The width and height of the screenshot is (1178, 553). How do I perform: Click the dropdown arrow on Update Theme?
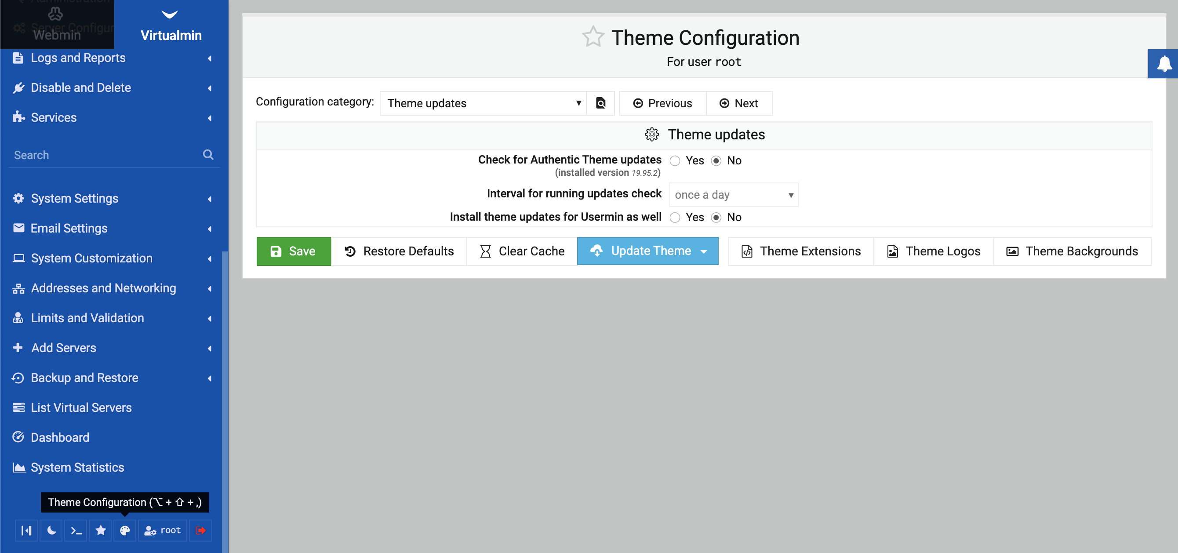pyautogui.click(x=704, y=251)
